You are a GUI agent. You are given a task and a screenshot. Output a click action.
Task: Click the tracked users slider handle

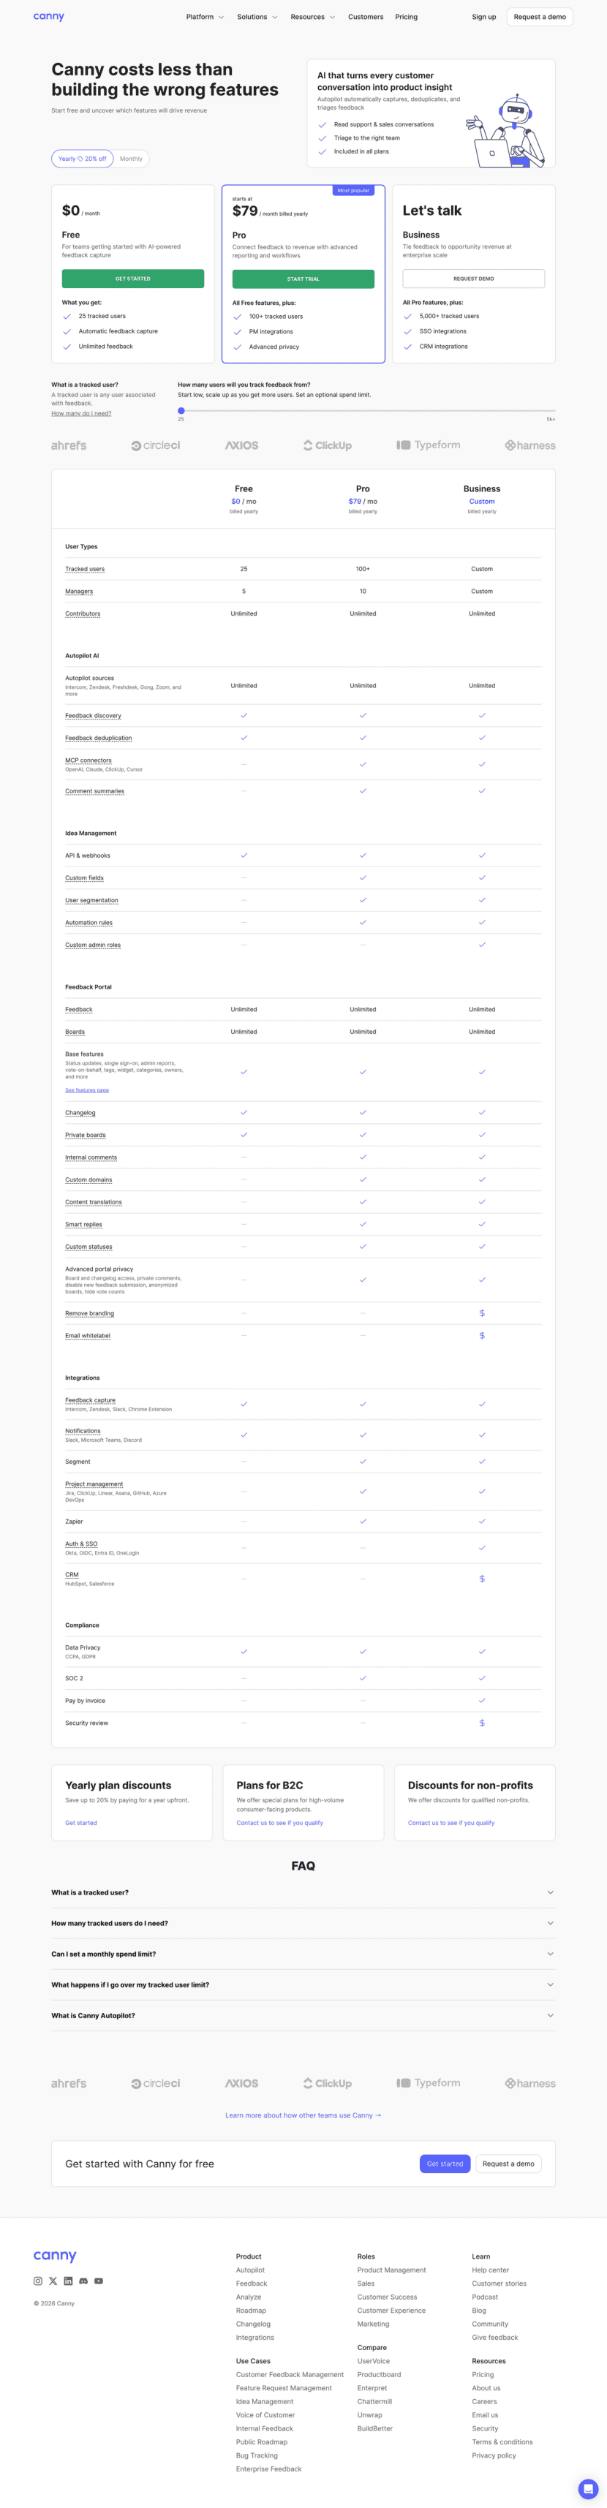[181, 411]
